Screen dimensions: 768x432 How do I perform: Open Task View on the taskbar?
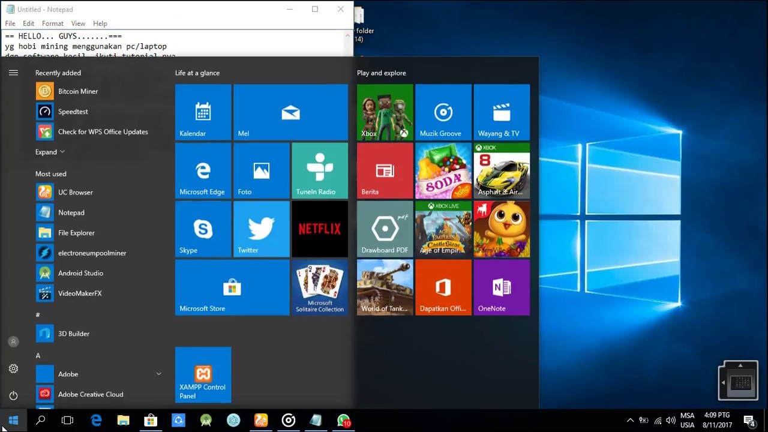(x=67, y=421)
